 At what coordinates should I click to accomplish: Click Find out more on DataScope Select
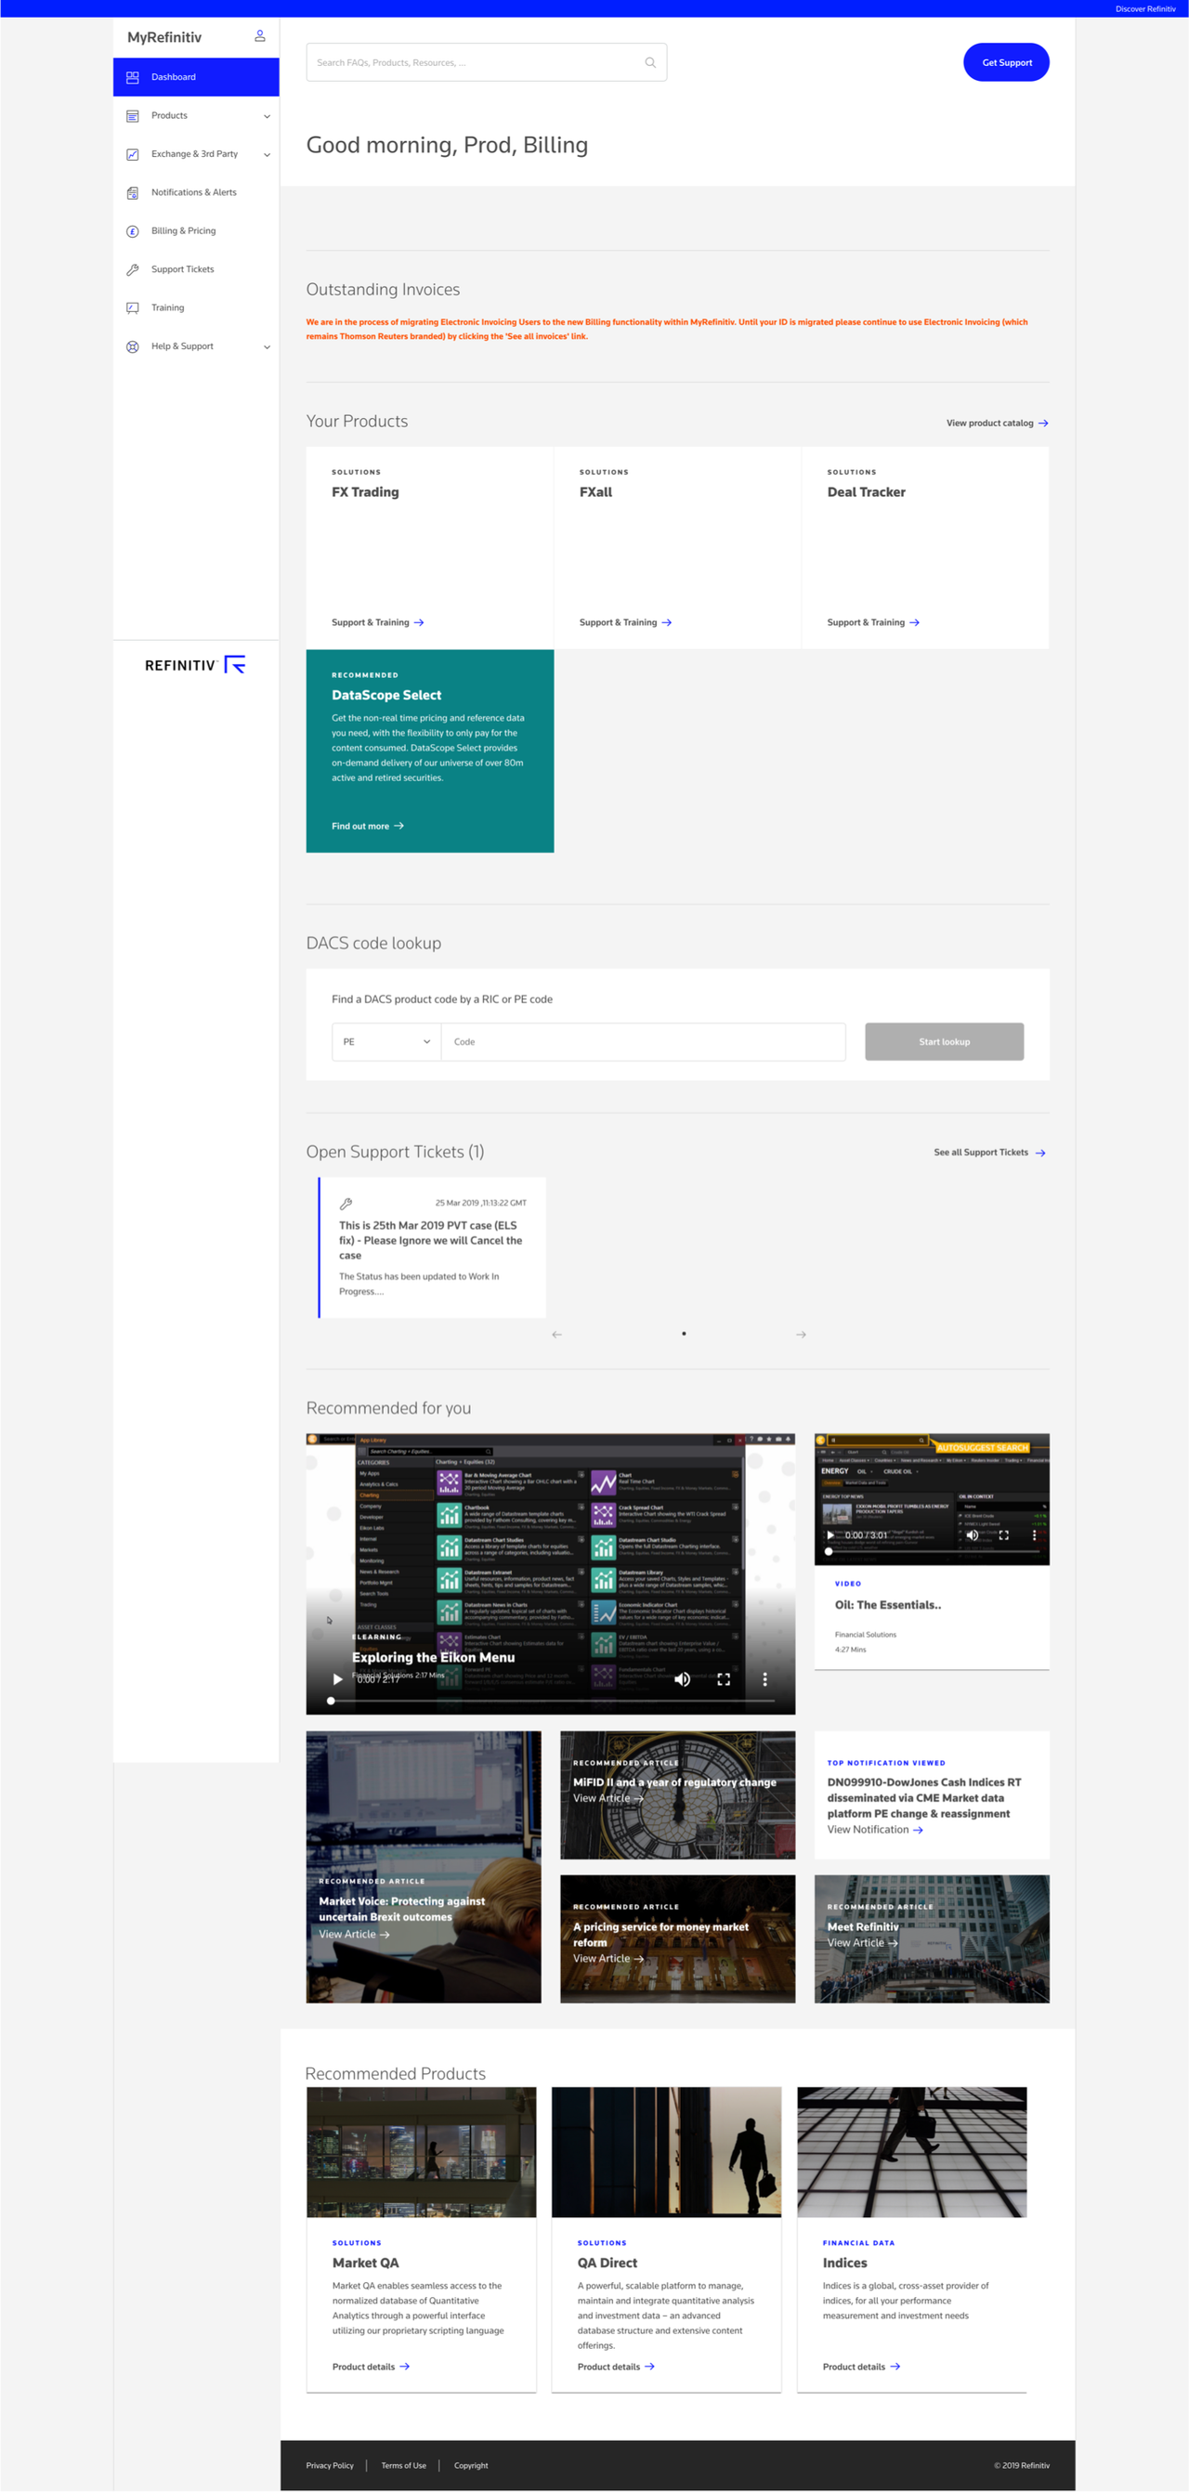point(368,826)
